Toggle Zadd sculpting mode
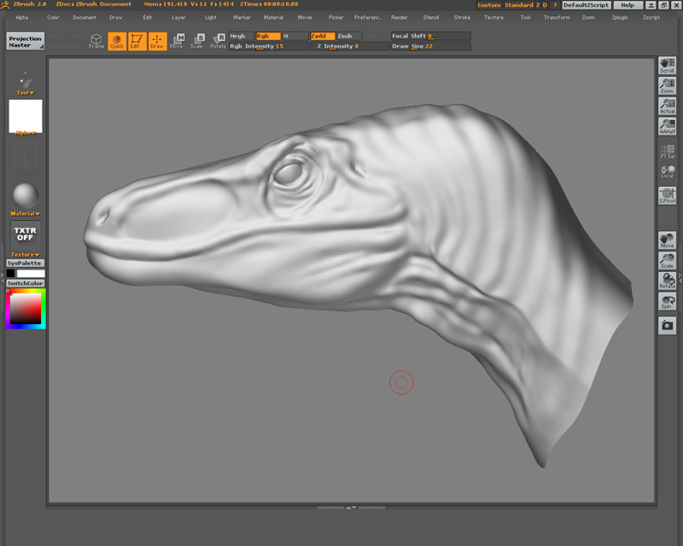The width and height of the screenshot is (683, 546). [323, 36]
